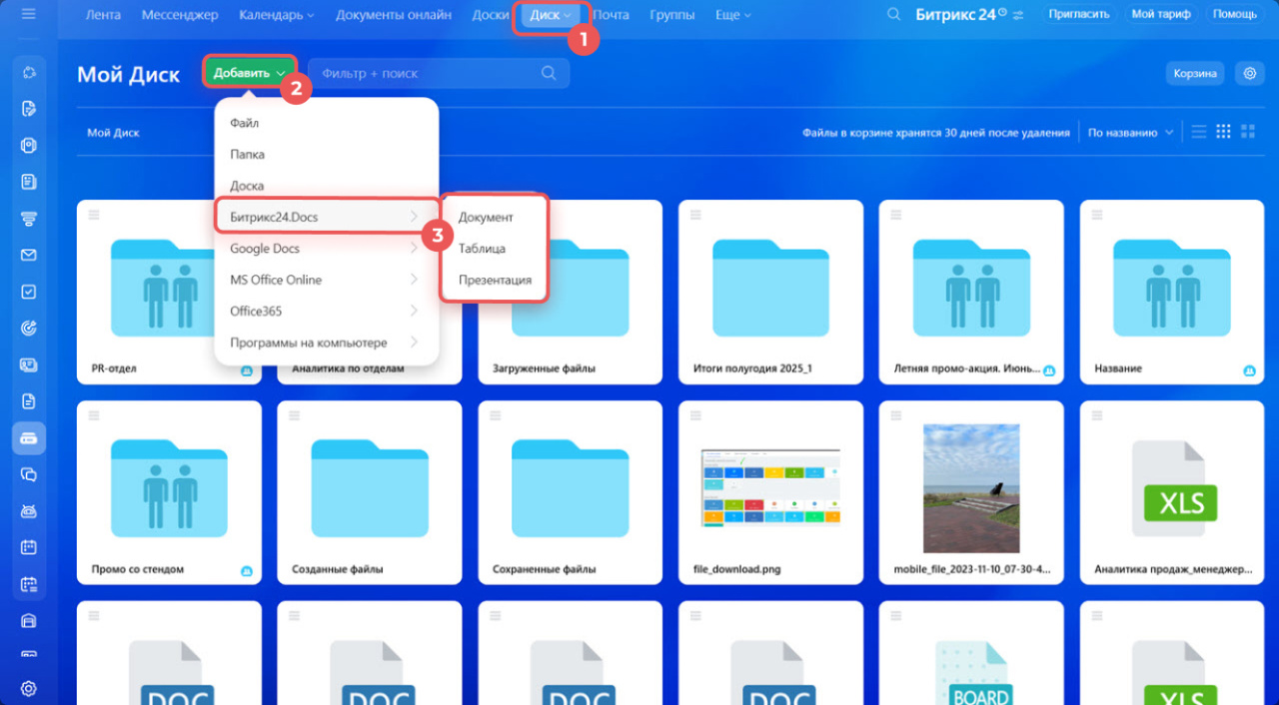Expand the Office365 submenu
Viewport: 1279px width, 705px height.
click(327, 312)
